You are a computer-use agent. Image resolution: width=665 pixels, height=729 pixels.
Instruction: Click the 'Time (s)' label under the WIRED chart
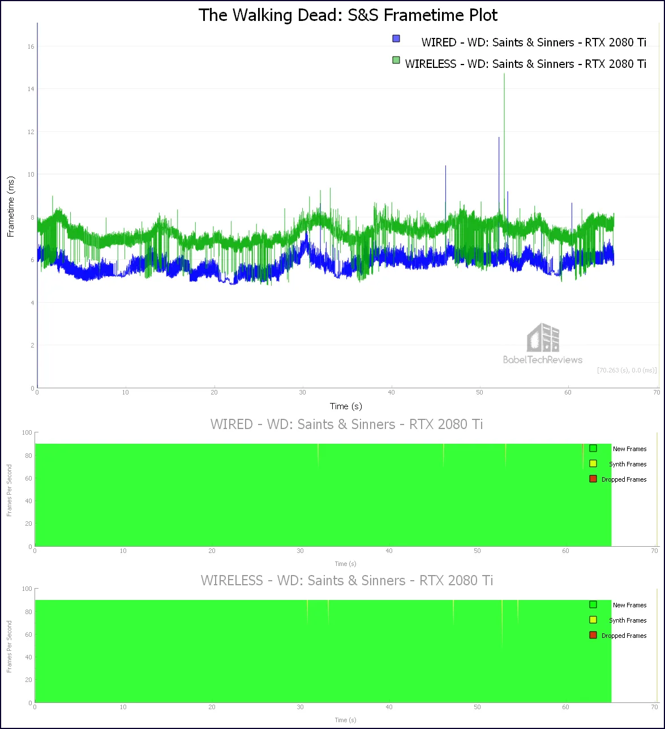345,564
